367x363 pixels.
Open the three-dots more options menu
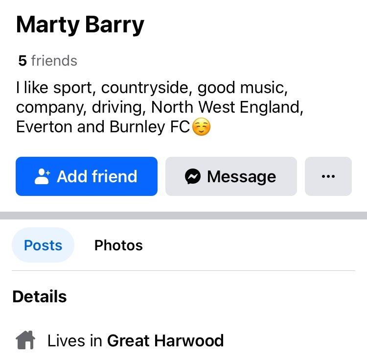(328, 176)
